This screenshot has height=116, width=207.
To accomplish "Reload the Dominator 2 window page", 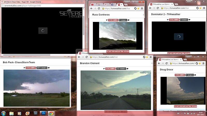I will [158, 8].
